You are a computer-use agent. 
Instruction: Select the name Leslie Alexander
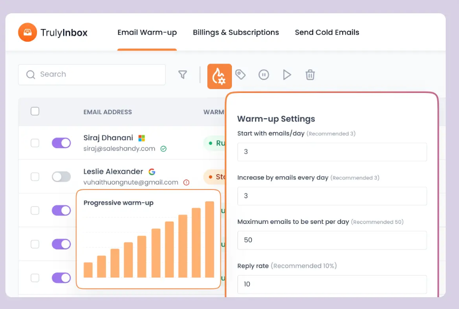pos(113,171)
